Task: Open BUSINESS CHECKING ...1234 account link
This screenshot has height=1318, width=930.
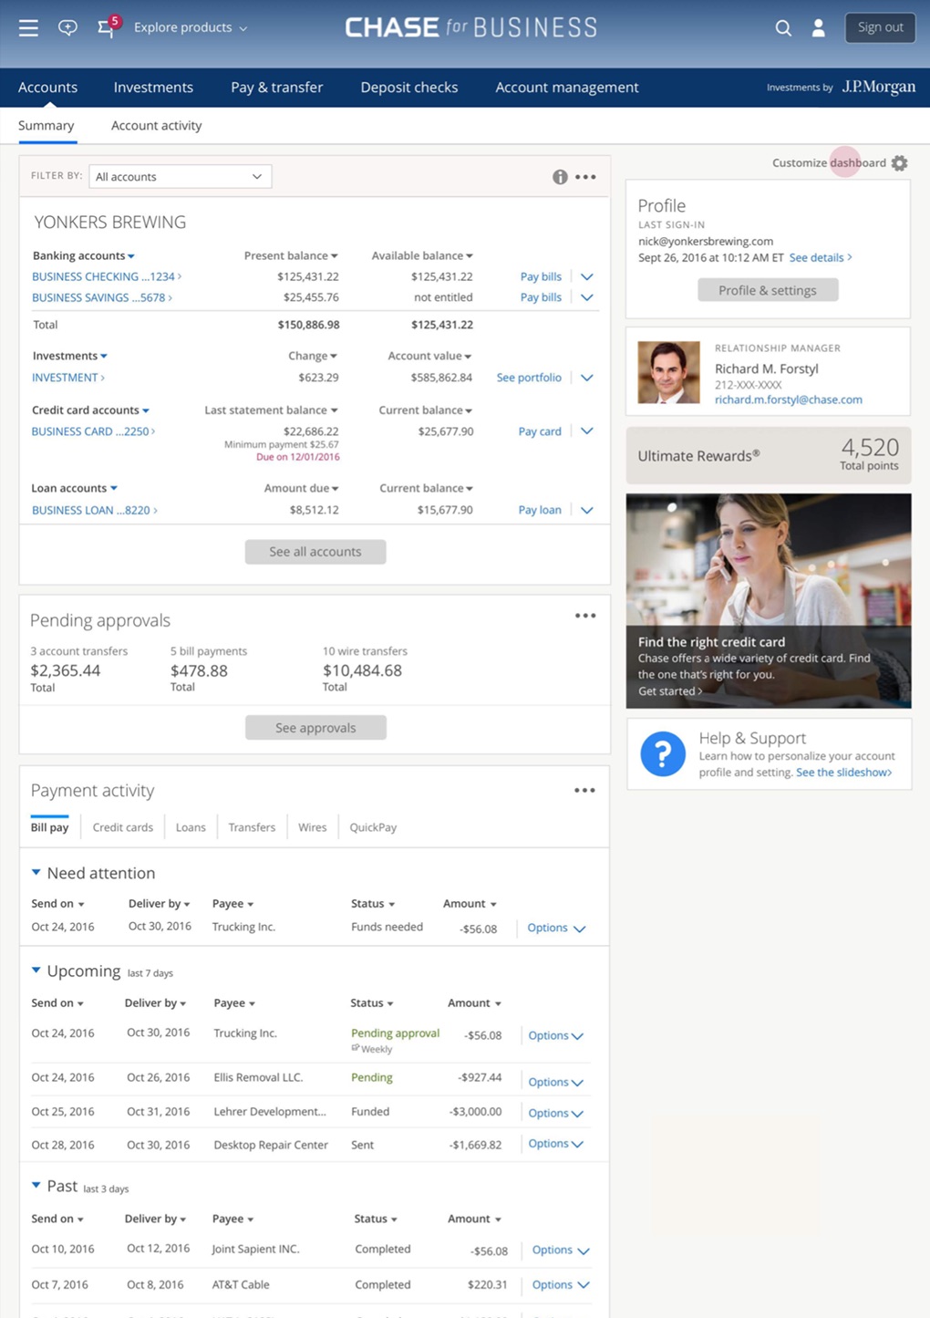Action: pos(107,276)
